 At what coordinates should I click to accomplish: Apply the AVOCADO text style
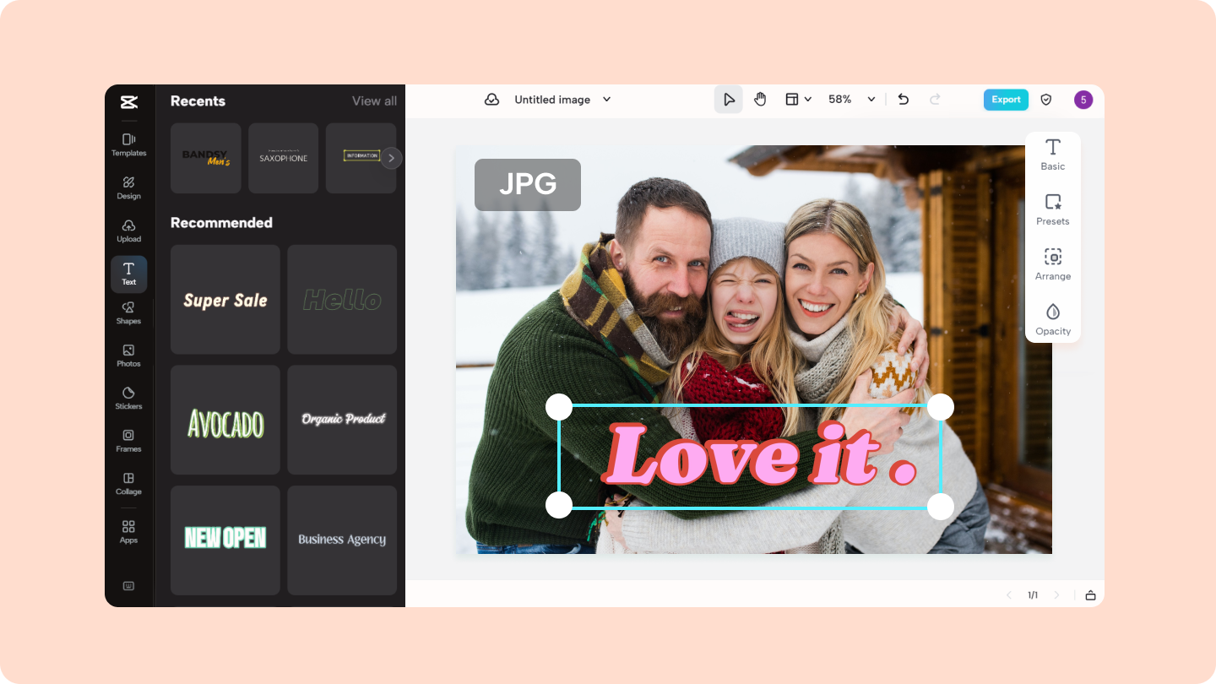[x=225, y=420]
